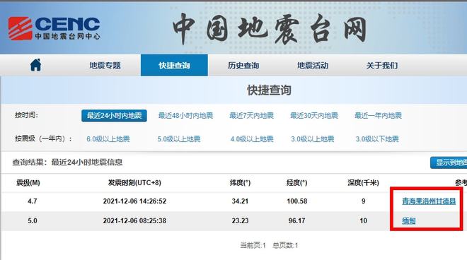Click the 按时间 label

pos(26,115)
